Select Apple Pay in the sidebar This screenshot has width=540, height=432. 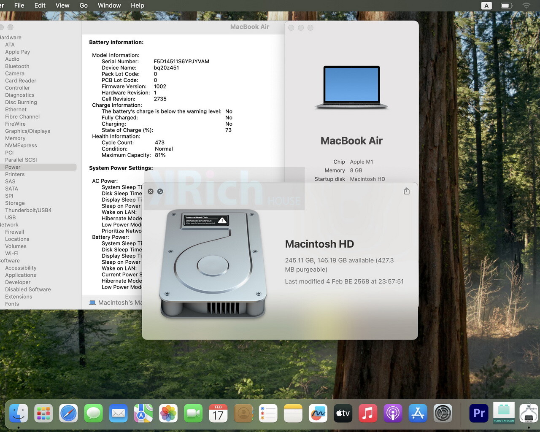coord(17,52)
